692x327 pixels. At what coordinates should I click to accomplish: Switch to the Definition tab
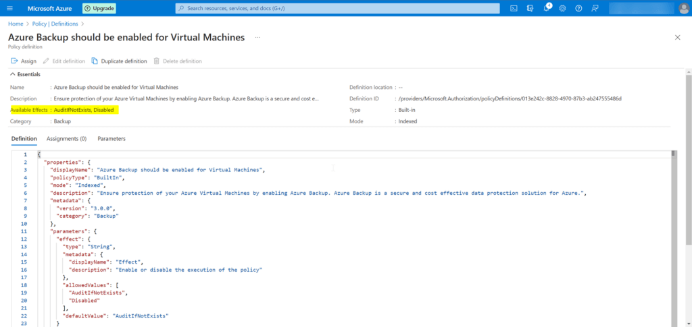pyautogui.click(x=24, y=139)
